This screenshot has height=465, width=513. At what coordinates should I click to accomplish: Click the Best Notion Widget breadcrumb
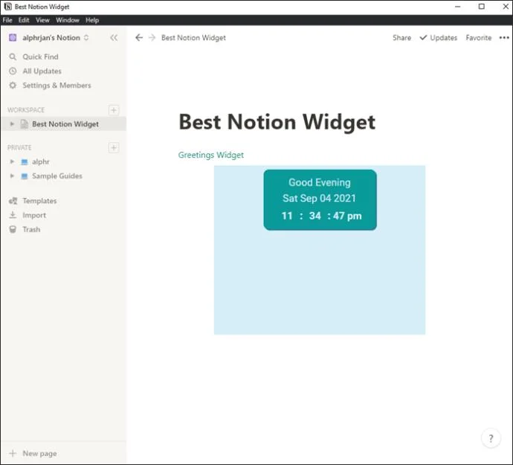(194, 38)
